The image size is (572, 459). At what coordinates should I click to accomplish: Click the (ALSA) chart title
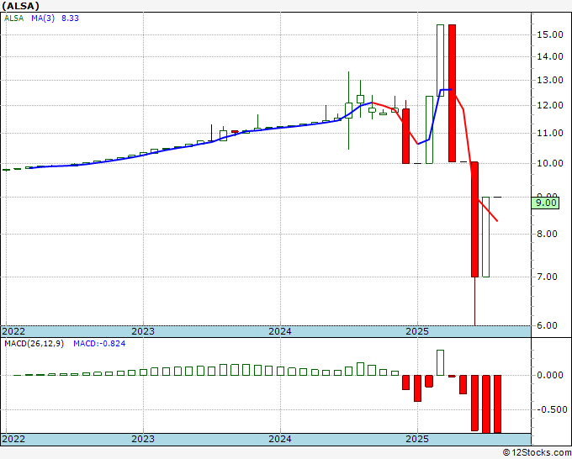(20, 6)
